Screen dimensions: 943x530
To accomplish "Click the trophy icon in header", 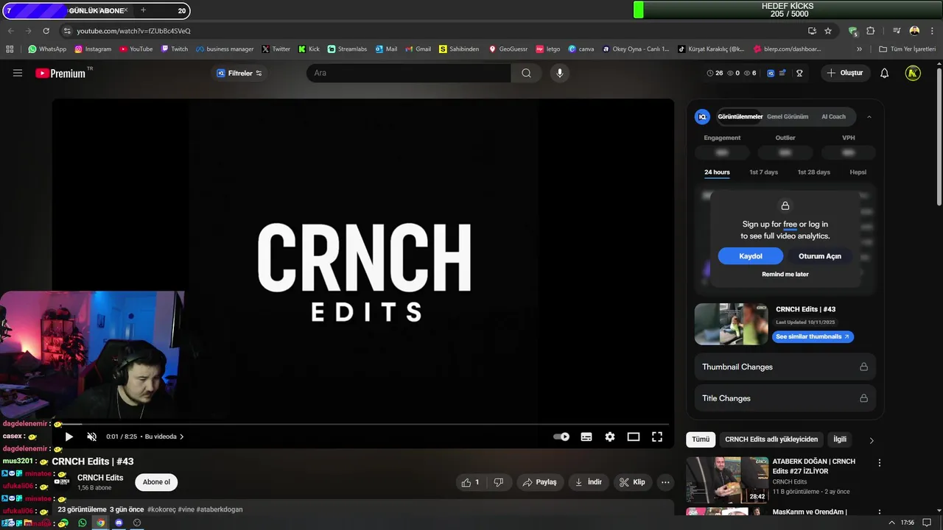I will pos(799,73).
